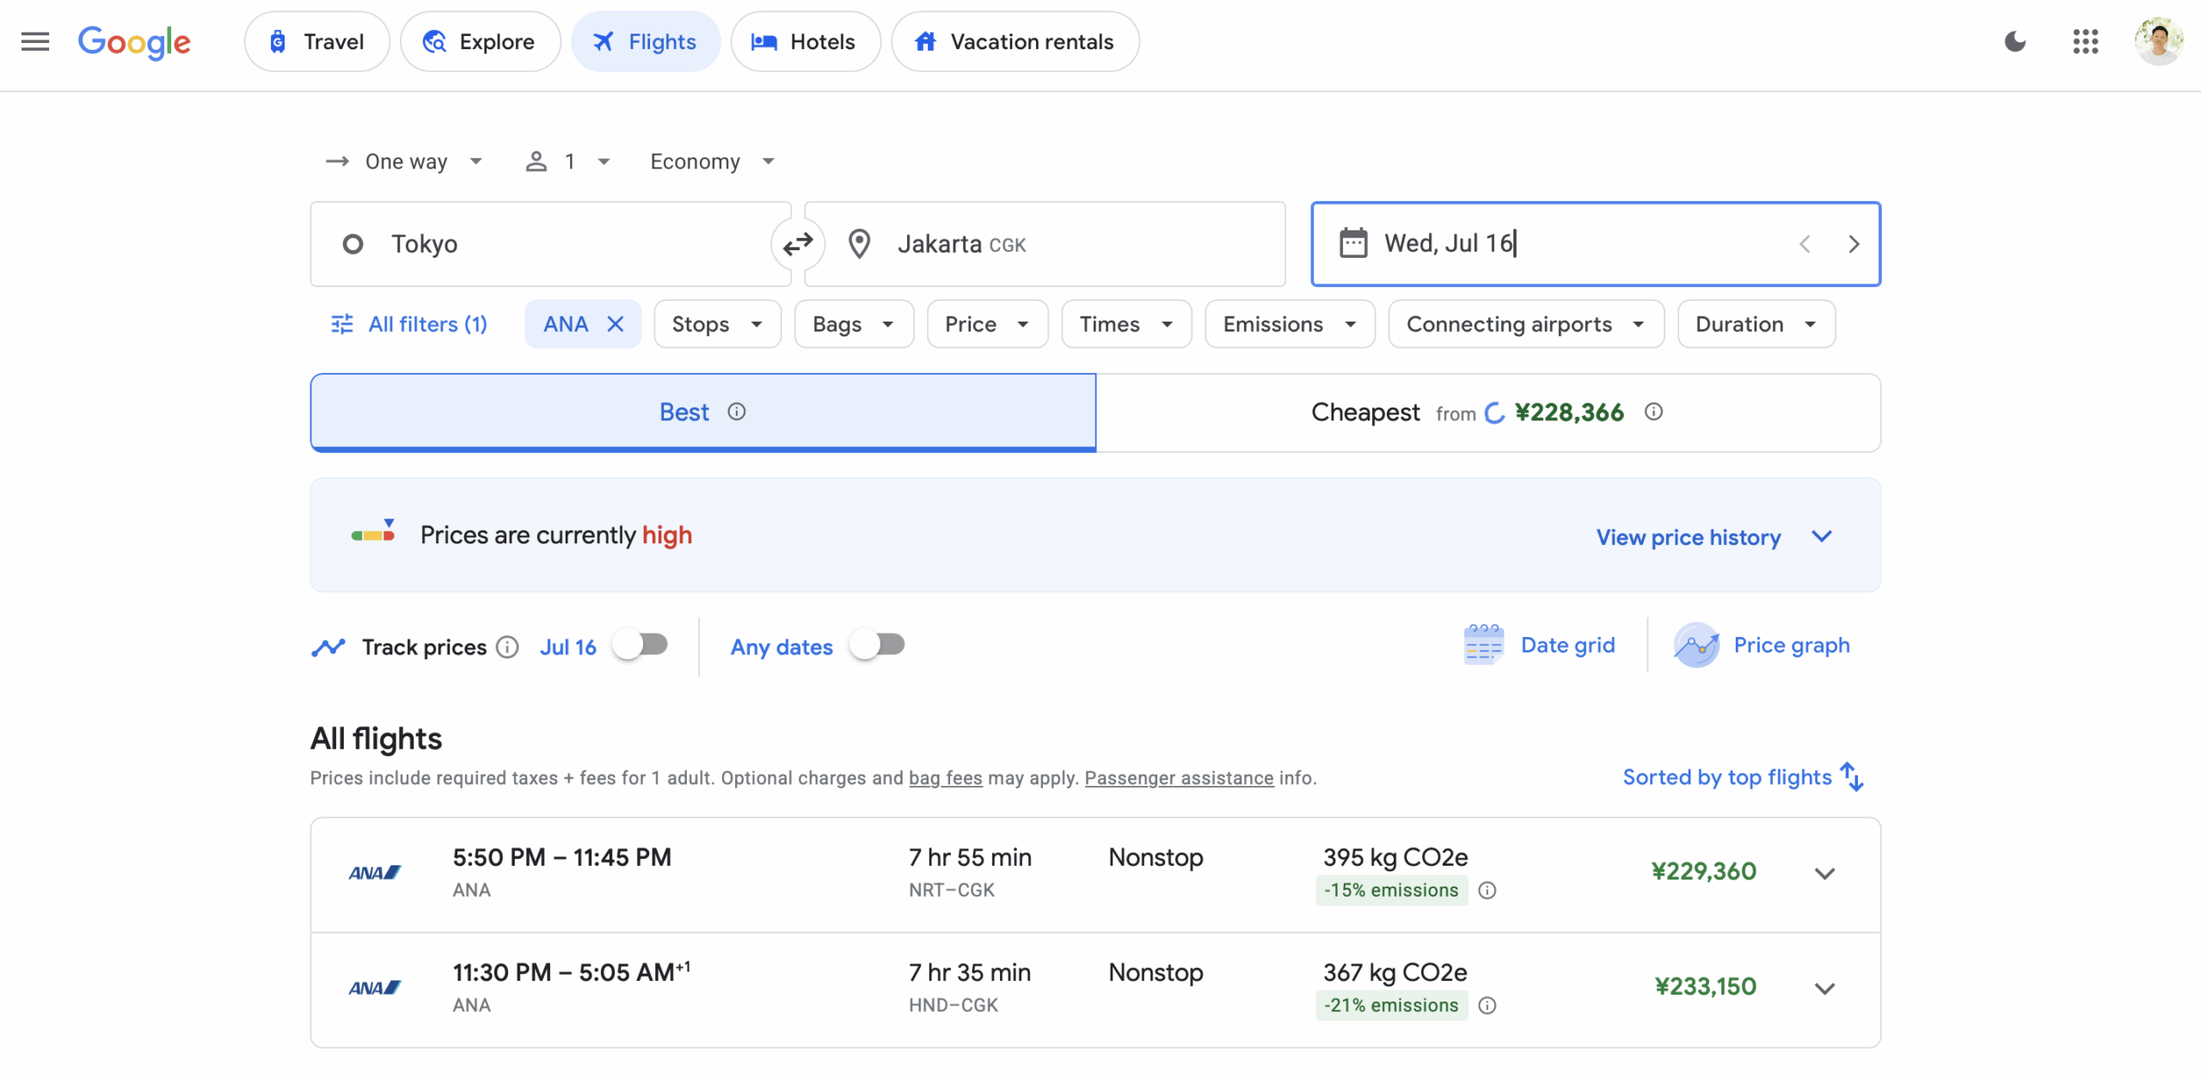Expand the ¥229,360 flight details

1824,874
